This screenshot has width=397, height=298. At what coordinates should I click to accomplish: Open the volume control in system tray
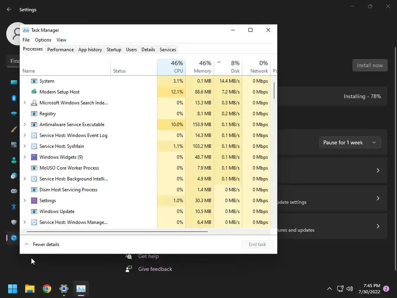click(x=350, y=289)
